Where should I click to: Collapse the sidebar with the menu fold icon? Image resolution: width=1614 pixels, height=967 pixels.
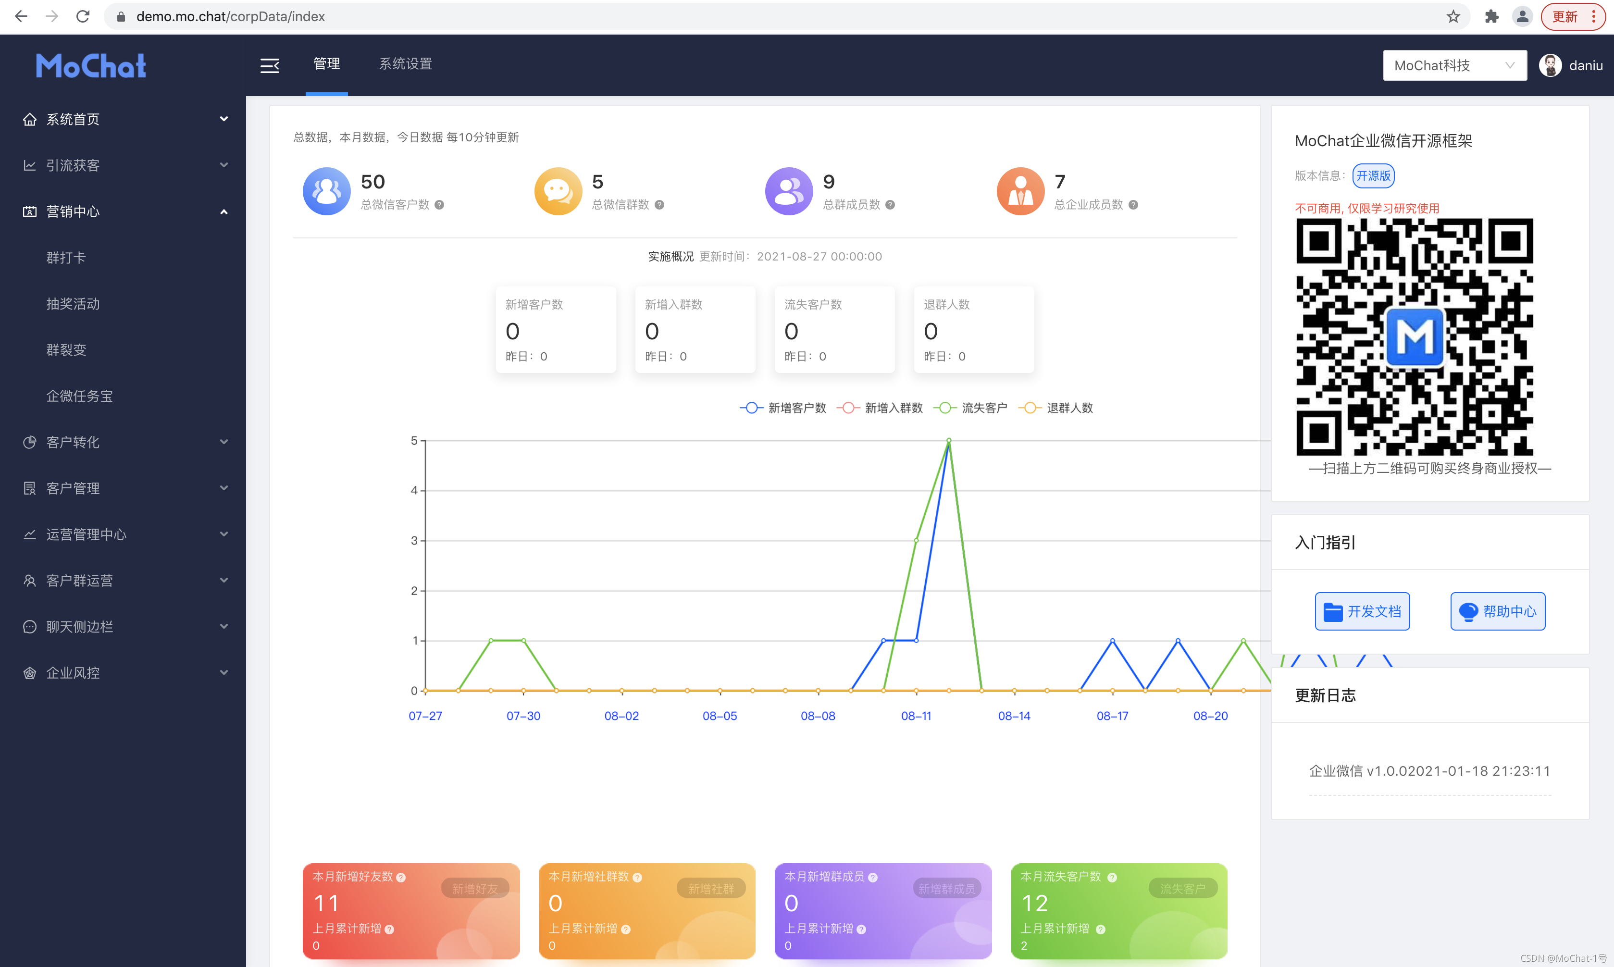click(270, 65)
